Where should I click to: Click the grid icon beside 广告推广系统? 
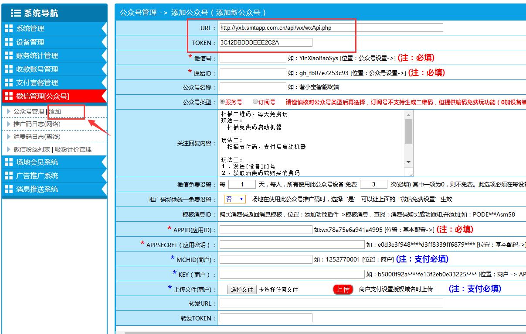[x=9, y=176]
